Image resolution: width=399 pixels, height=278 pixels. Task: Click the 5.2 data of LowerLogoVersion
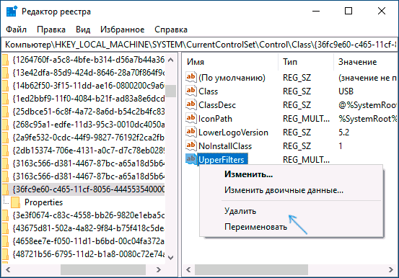tap(343, 133)
